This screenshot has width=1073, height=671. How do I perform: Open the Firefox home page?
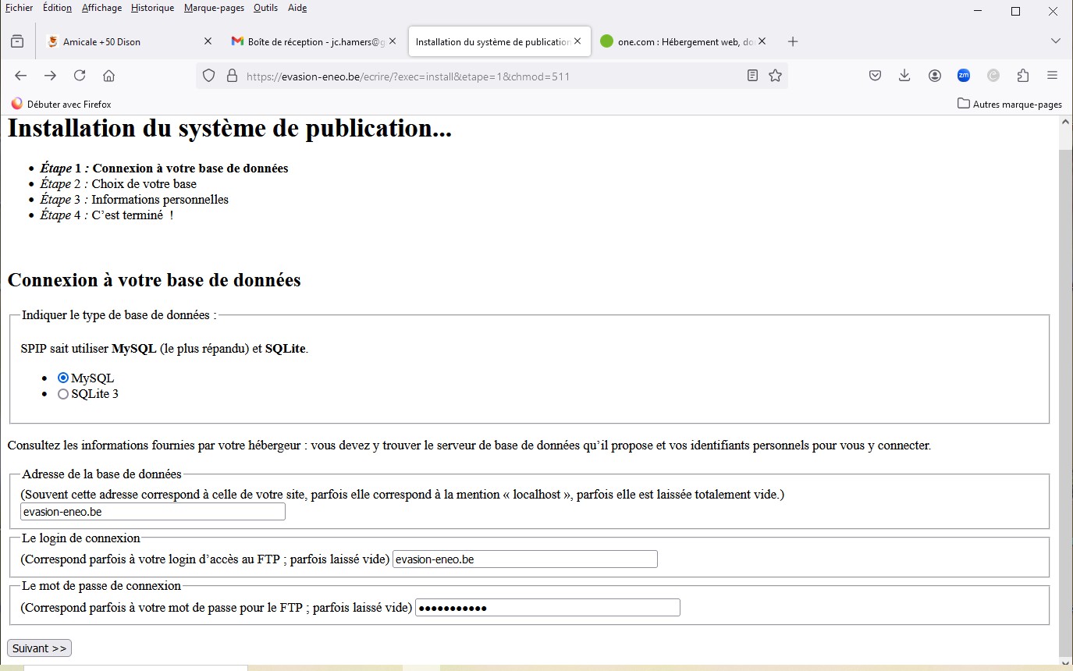point(109,76)
